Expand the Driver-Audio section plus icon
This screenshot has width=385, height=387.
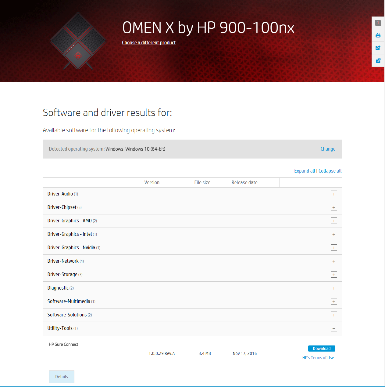tap(334, 194)
